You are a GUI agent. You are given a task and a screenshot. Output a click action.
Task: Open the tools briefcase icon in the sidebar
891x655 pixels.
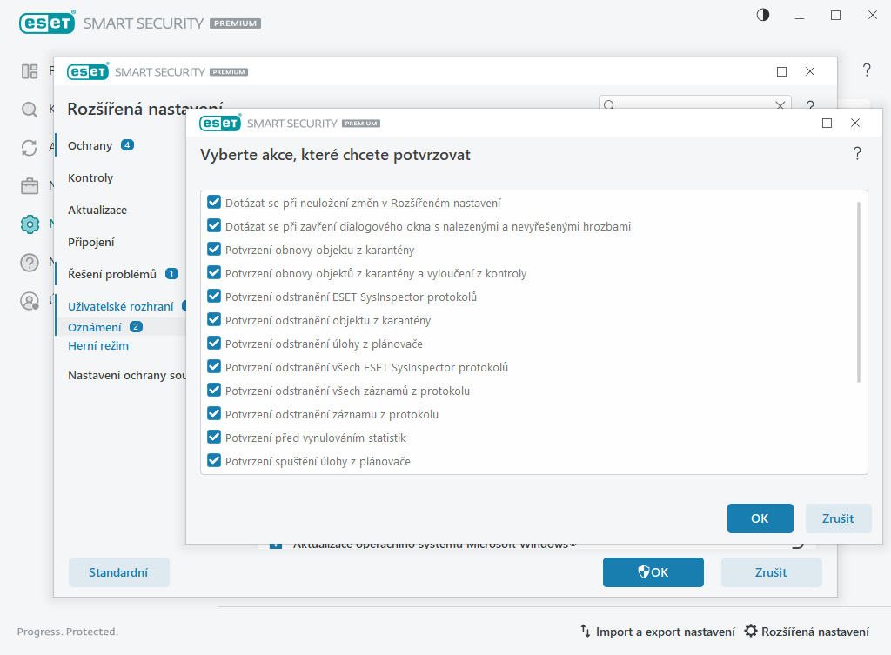(x=30, y=186)
